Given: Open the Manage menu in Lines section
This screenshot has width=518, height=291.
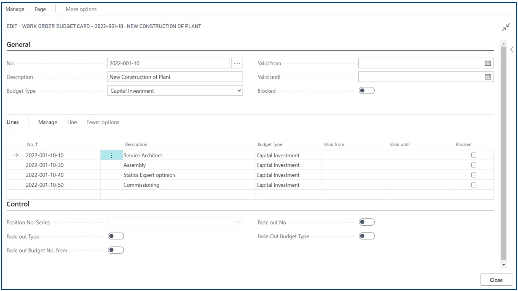Looking at the screenshot, I should pos(48,122).
